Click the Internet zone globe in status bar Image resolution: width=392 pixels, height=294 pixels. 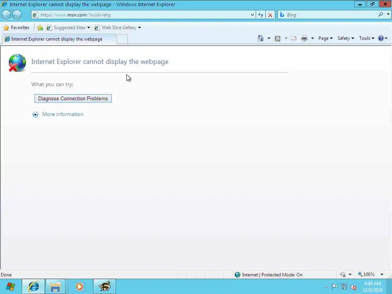(237, 274)
